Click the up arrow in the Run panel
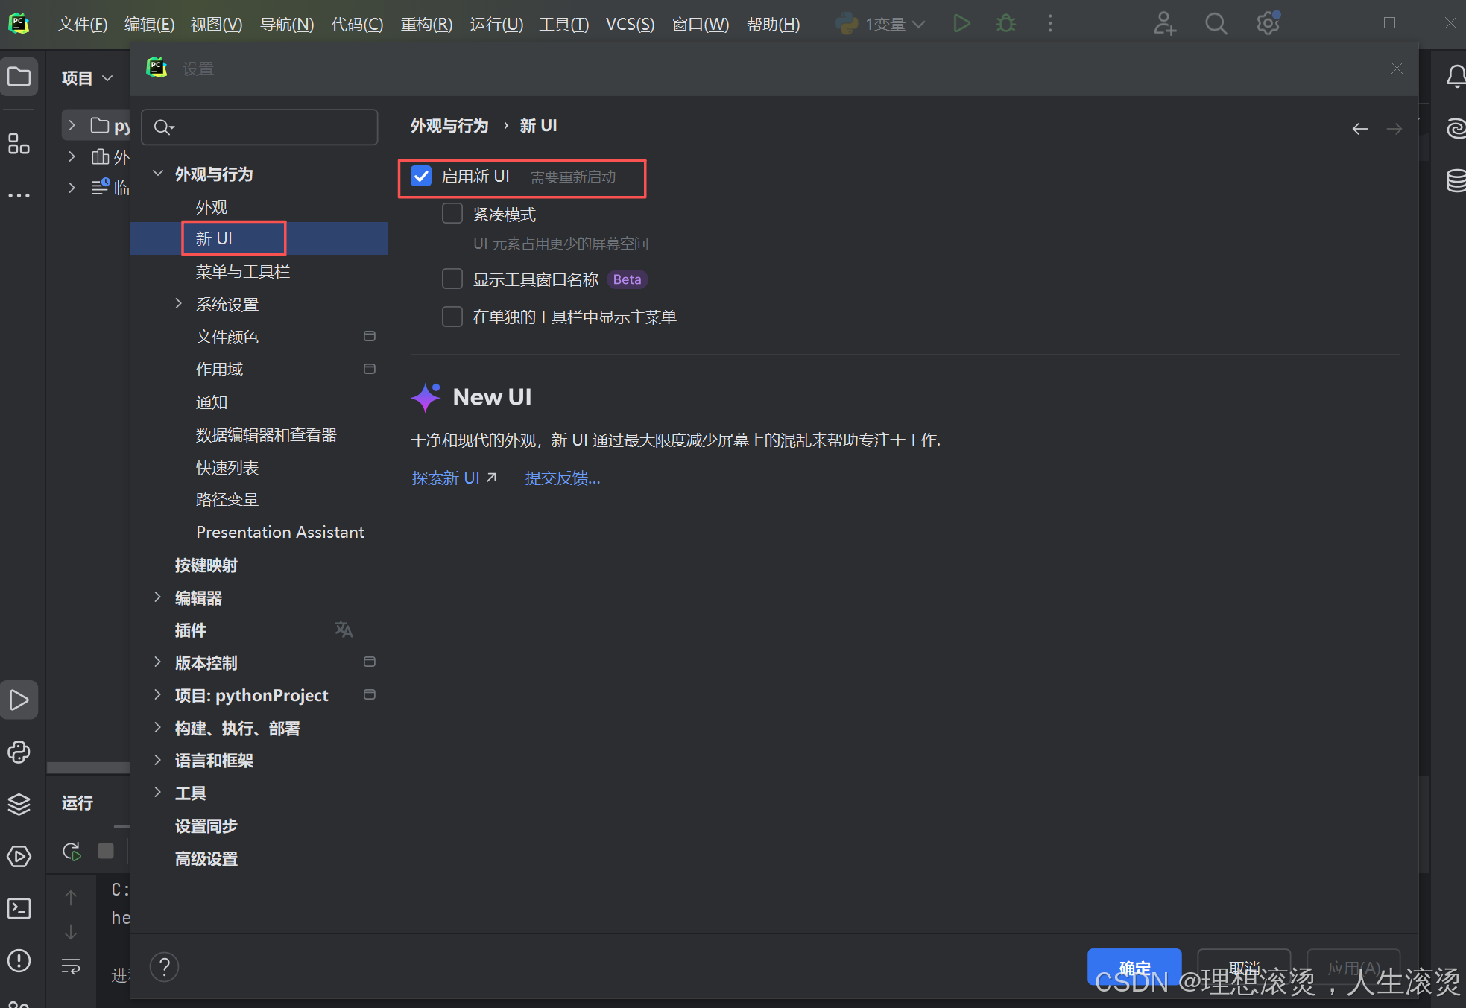The width and height of the screenshot is (1466, 1008). tap(71, 898)
